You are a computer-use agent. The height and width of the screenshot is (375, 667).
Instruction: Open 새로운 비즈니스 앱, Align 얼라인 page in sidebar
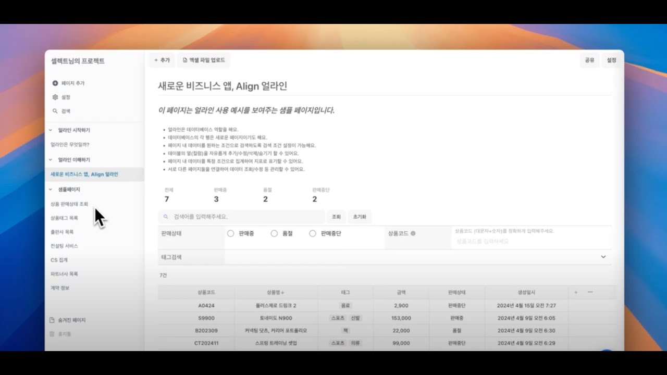coord(84,174)
